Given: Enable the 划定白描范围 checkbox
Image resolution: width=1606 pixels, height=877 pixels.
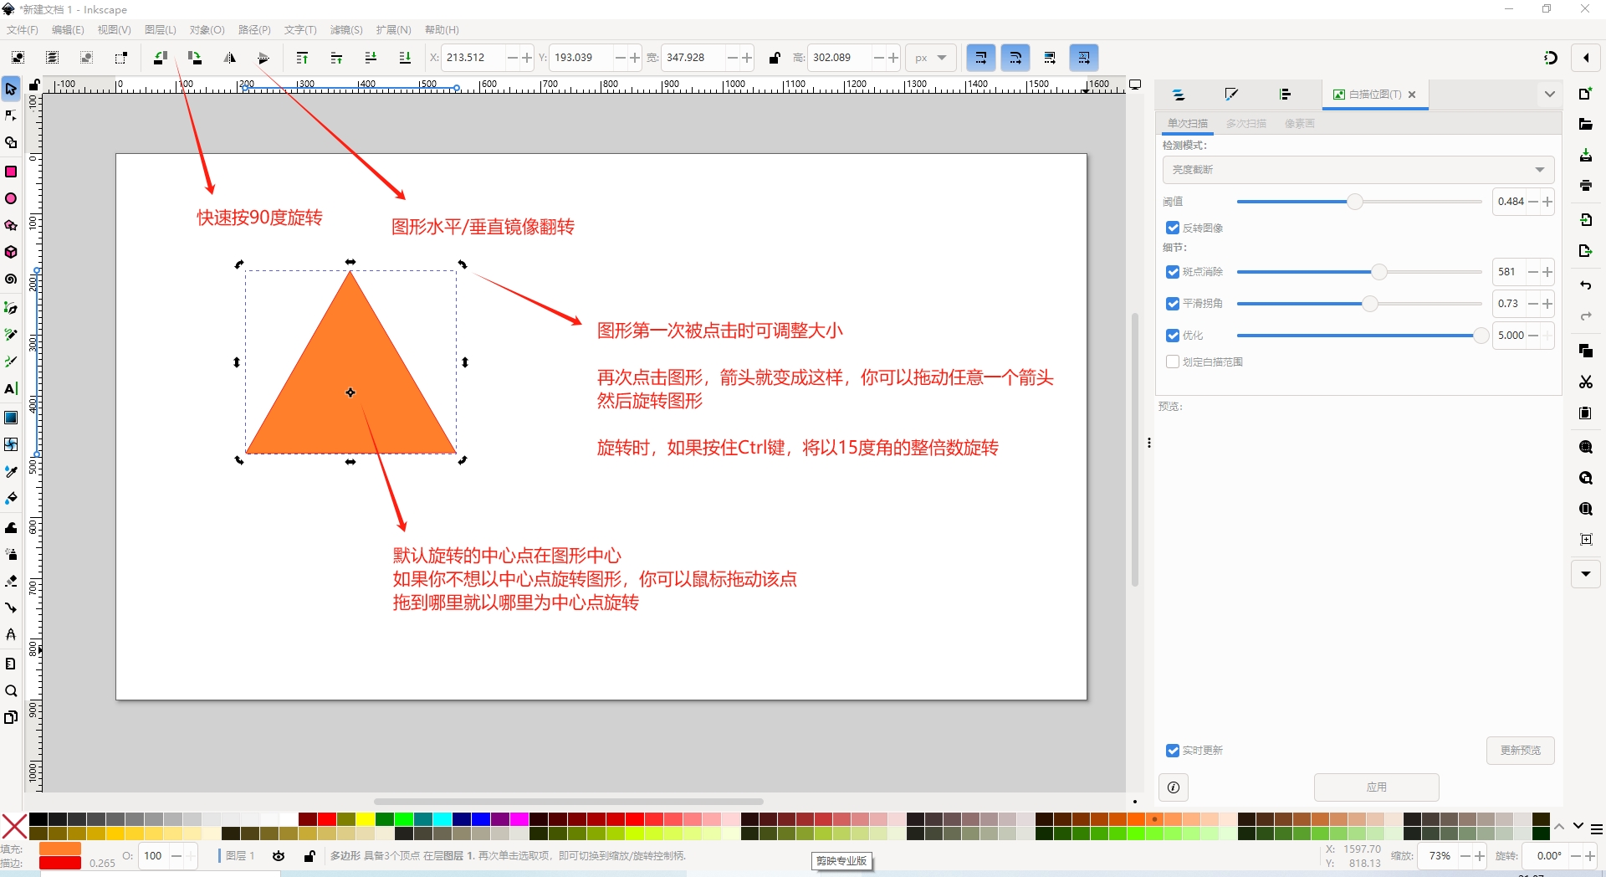Looking at the screenshot, I should [x=1173, y=362].
